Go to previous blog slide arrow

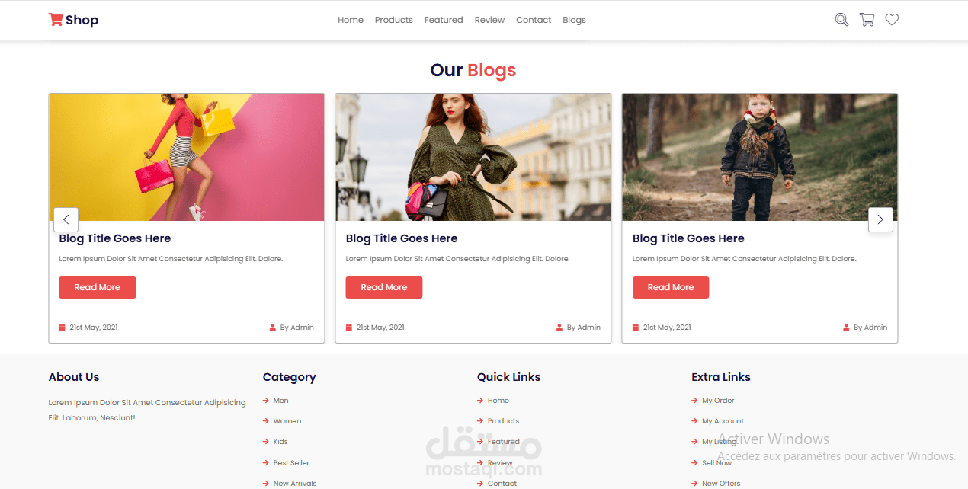click(x=66, y=219)
